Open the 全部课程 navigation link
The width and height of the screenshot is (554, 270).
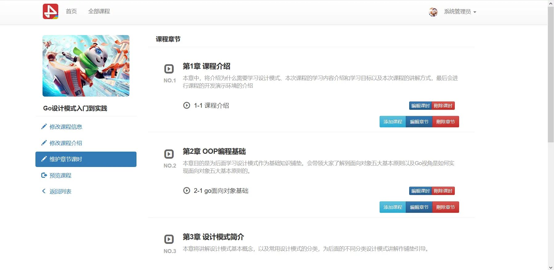[99, 11]
